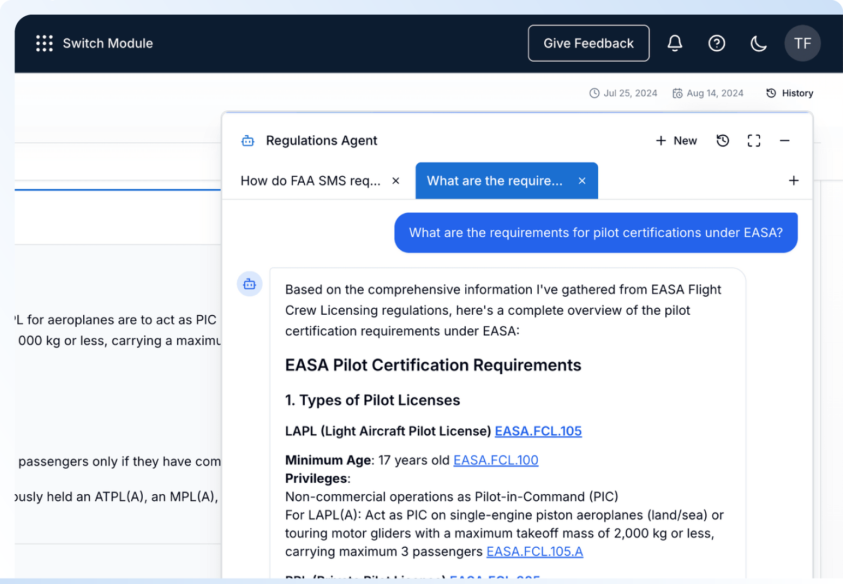Close the 'What are the require...' tab
The width and height of the screenshot is (843, 584).
(x=582, y=181)
